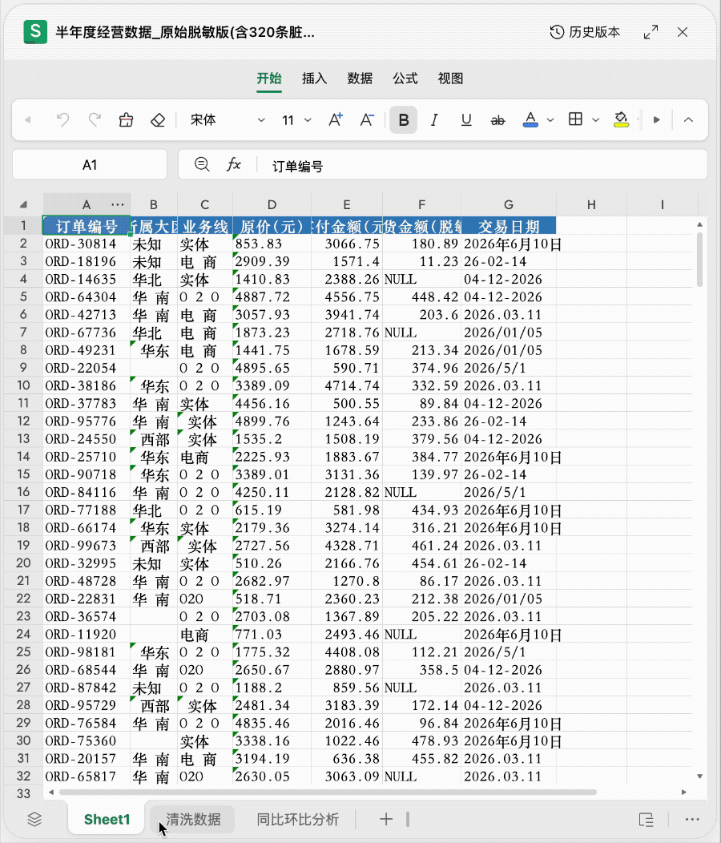Close the spreadsheet window with X
Image resolution: width=721 pixels, height=843 pixels.
(683, 32)
